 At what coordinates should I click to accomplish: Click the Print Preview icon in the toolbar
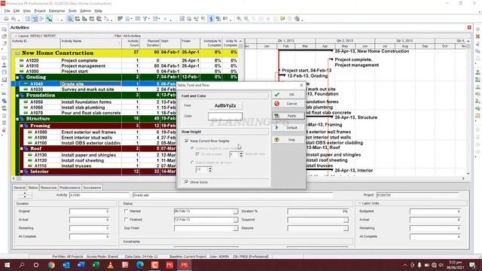click(14, 19)
